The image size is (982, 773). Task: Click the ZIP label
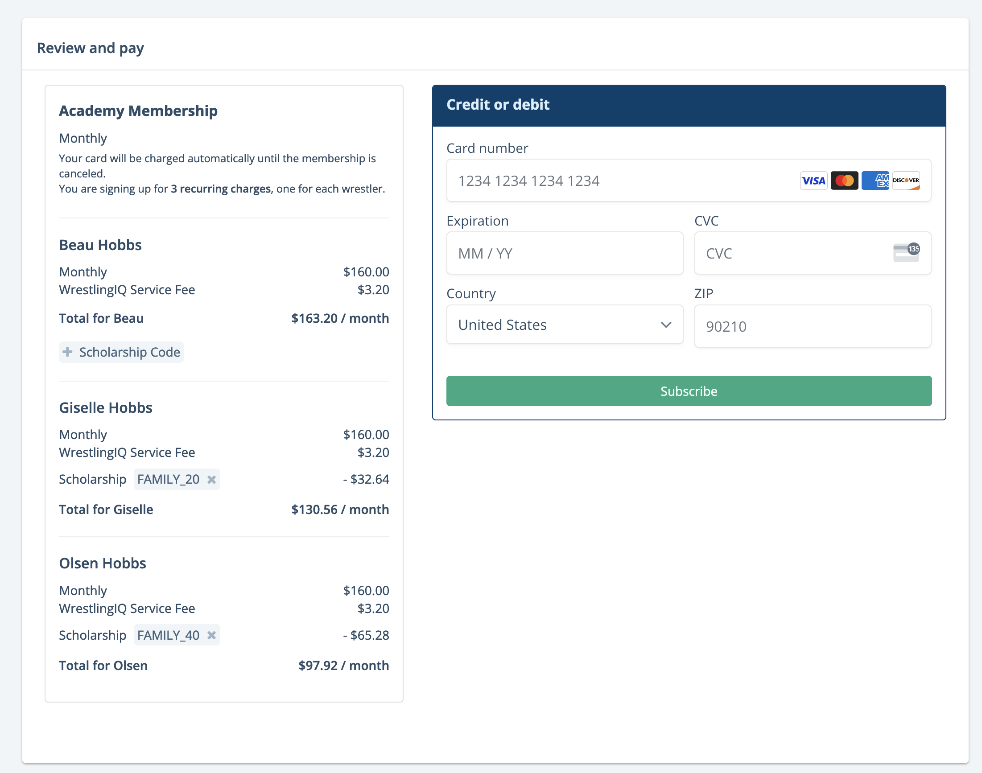click(x=704, y=293)
